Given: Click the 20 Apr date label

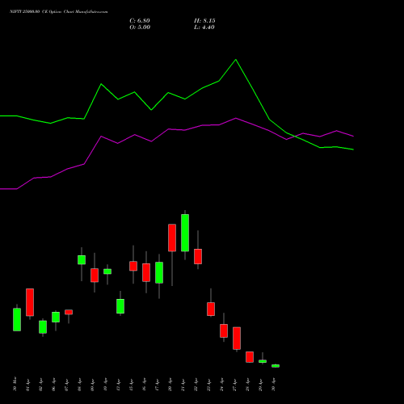Looking at the screenshot, I should 170,385.
